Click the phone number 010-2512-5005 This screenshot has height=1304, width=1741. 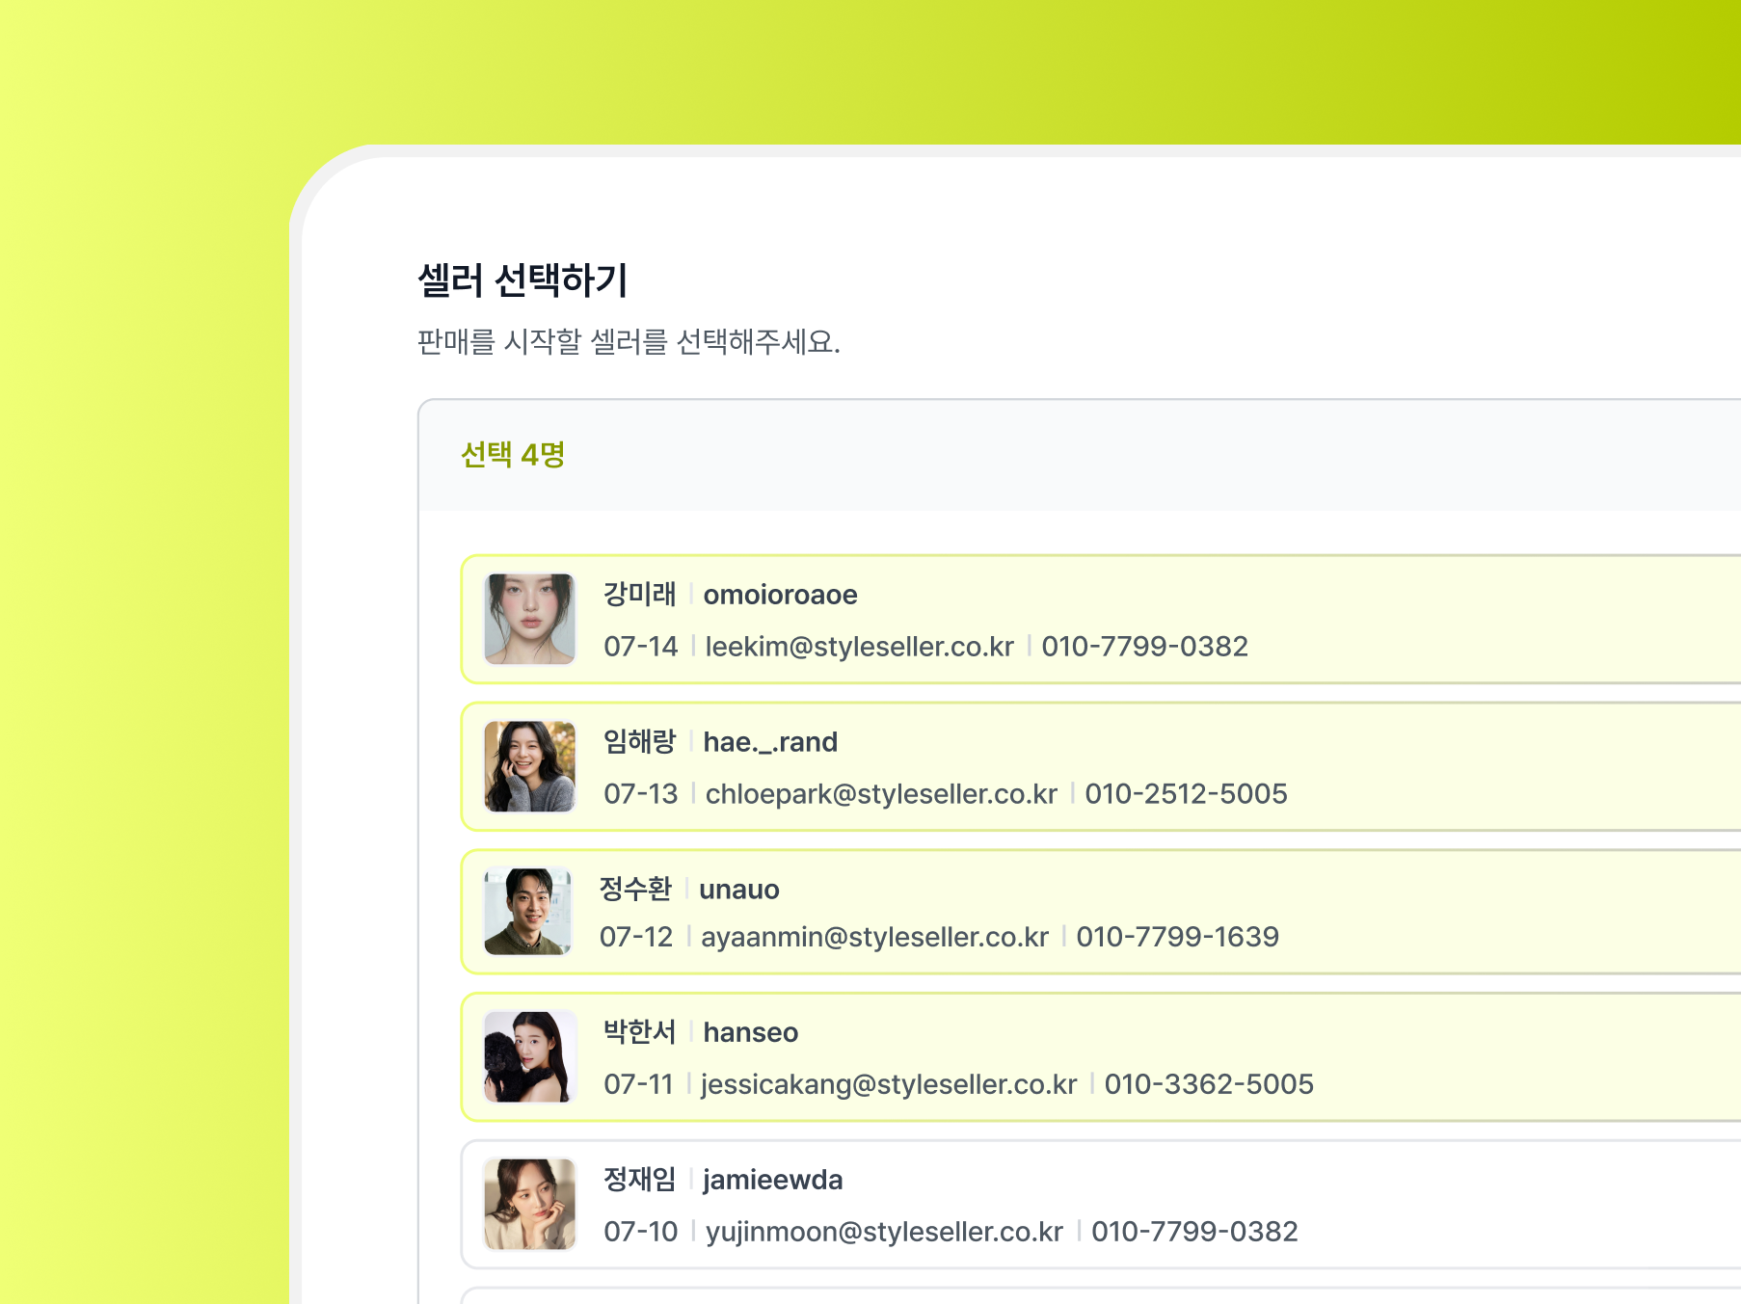point(1186,793)
